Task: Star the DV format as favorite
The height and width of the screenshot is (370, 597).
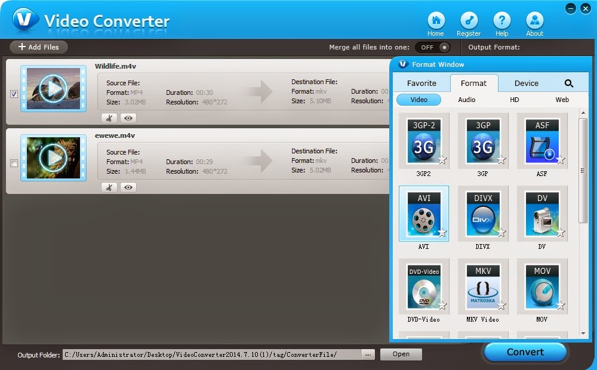Action: click(x=561, y=233)
